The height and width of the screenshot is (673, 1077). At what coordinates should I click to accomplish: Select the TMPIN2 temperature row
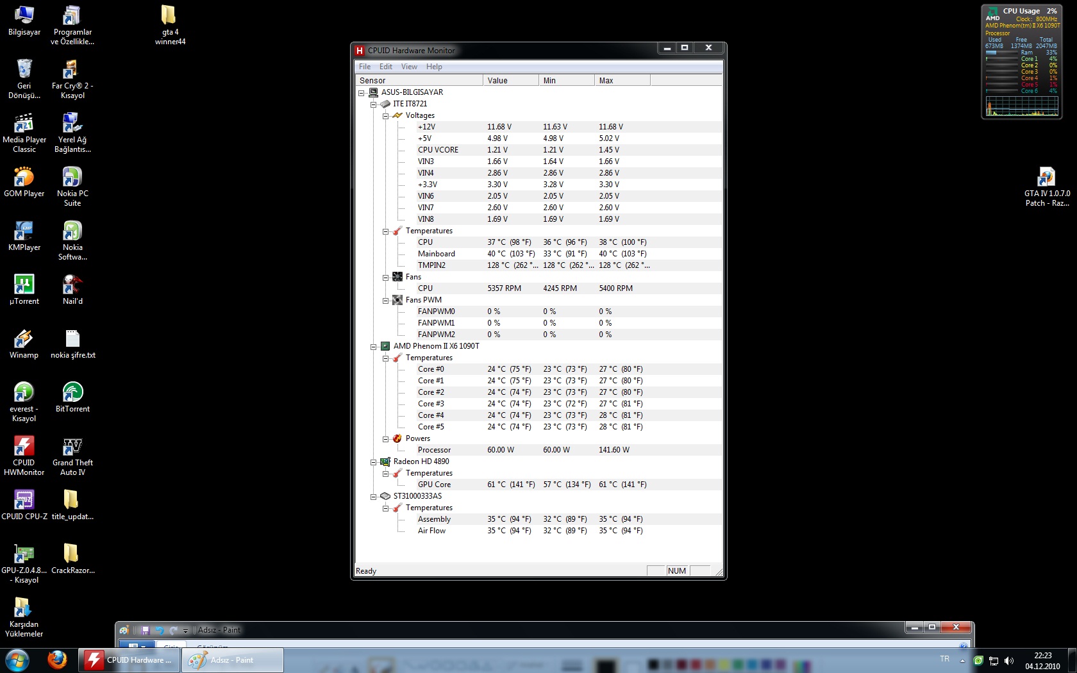[x=538, y=265]
